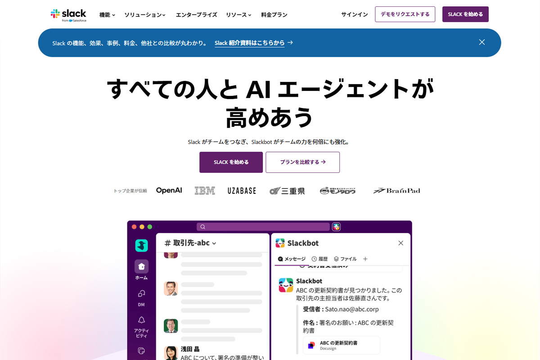This screenshot has height=360, width=540.
Task: Click the header SLACK を始める button
Action: [465, 14]
